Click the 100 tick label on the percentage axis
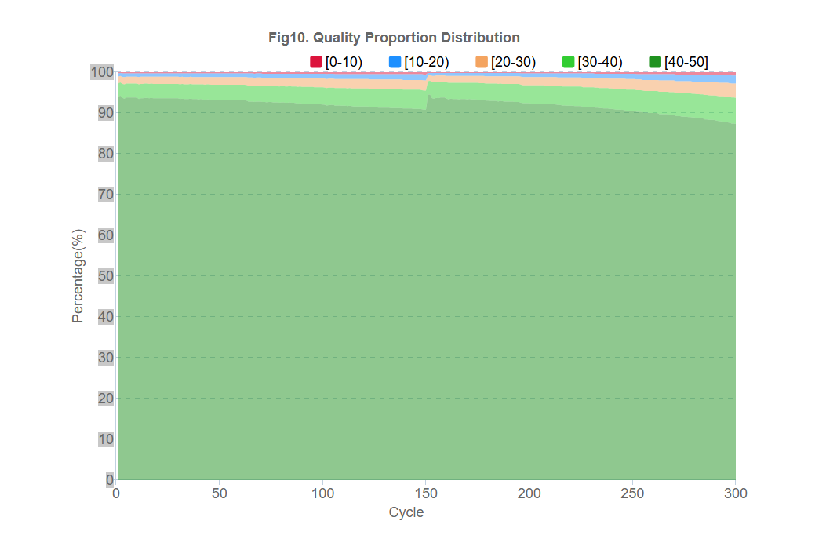The image size is (826, 539). tap(103, 73)
